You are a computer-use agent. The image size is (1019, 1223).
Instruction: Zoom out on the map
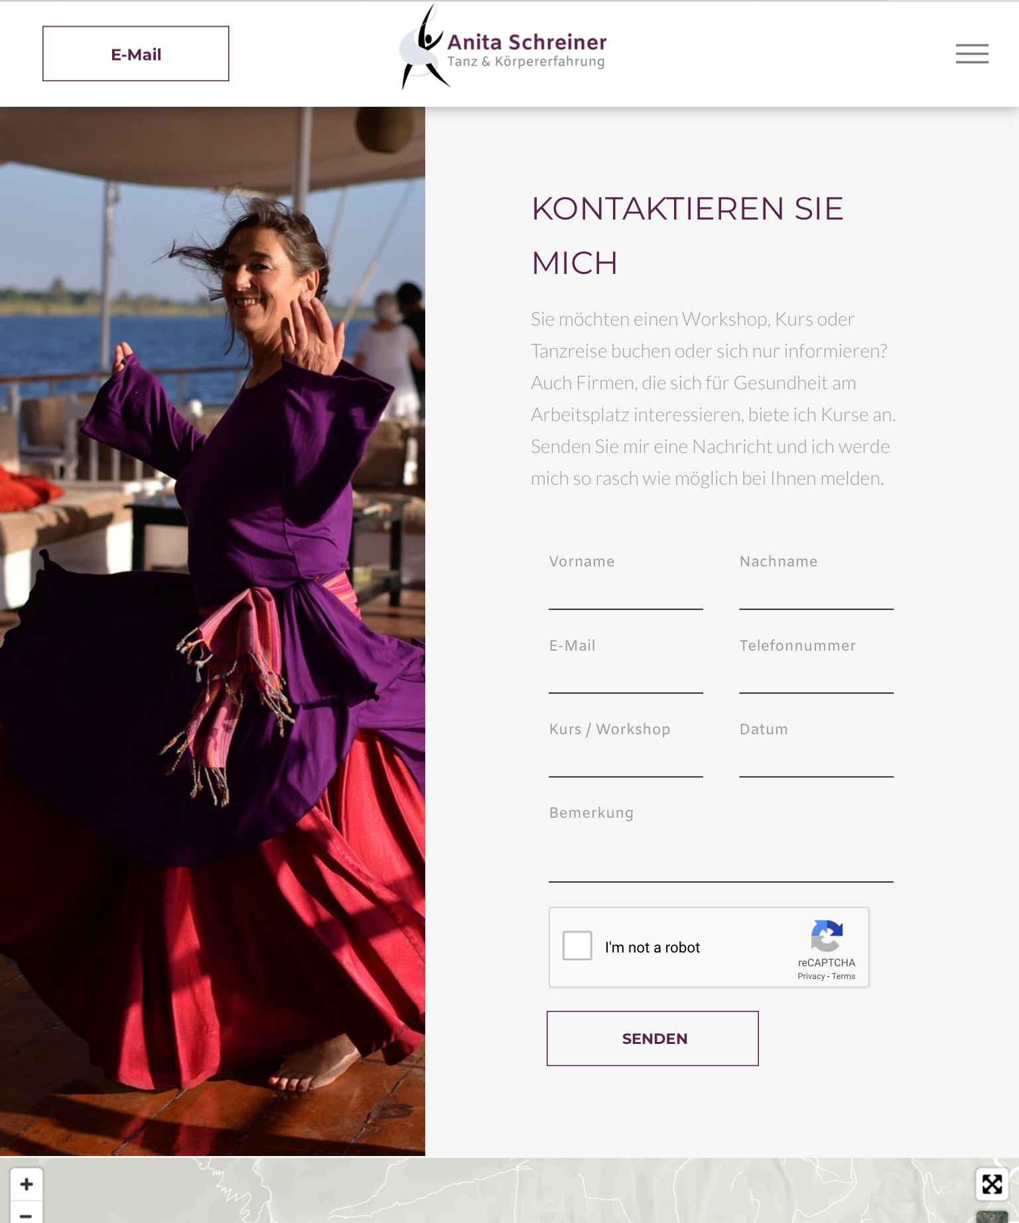click(x=27, y=1214)
